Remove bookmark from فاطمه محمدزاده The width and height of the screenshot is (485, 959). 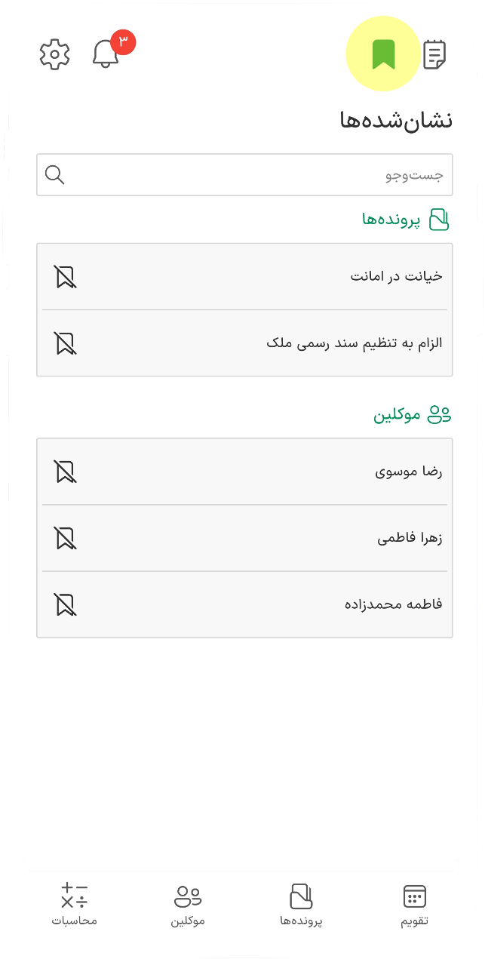click(66, 604)
